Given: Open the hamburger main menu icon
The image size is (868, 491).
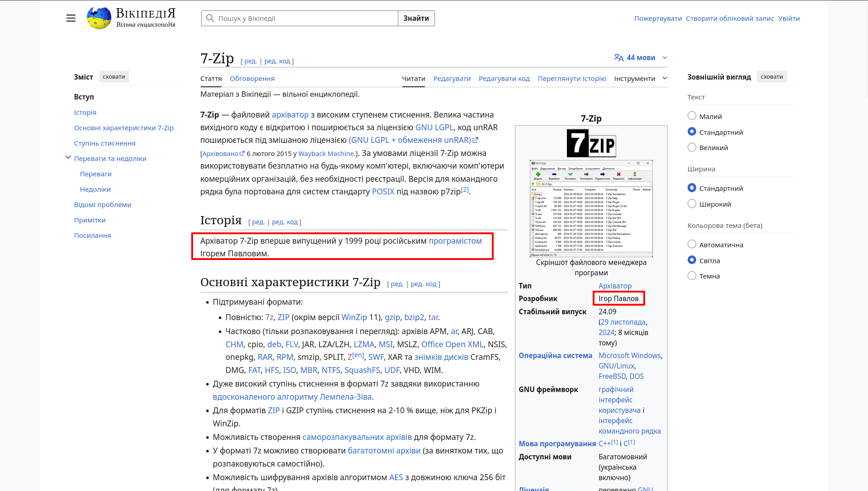Looking at the screenshot, I should pyautogui.click(x=71, y=18).
